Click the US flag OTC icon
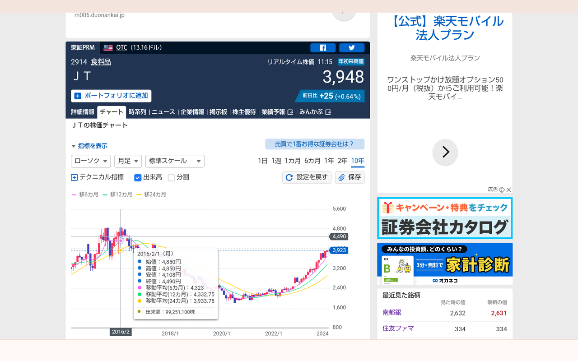Screen dimensions: 578x361 click(x=108, y=48)
